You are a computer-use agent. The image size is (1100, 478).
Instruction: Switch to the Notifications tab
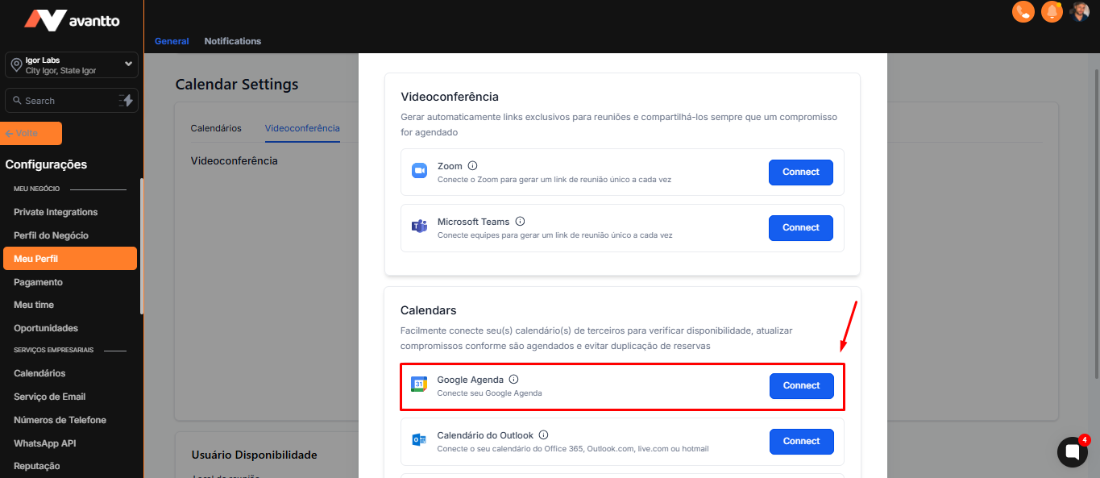(233, 41)
